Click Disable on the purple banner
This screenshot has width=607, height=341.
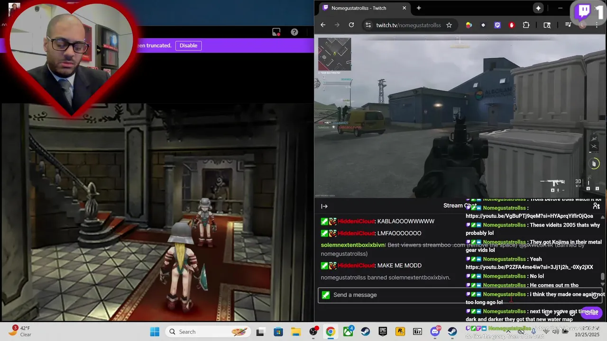point(188,45)
